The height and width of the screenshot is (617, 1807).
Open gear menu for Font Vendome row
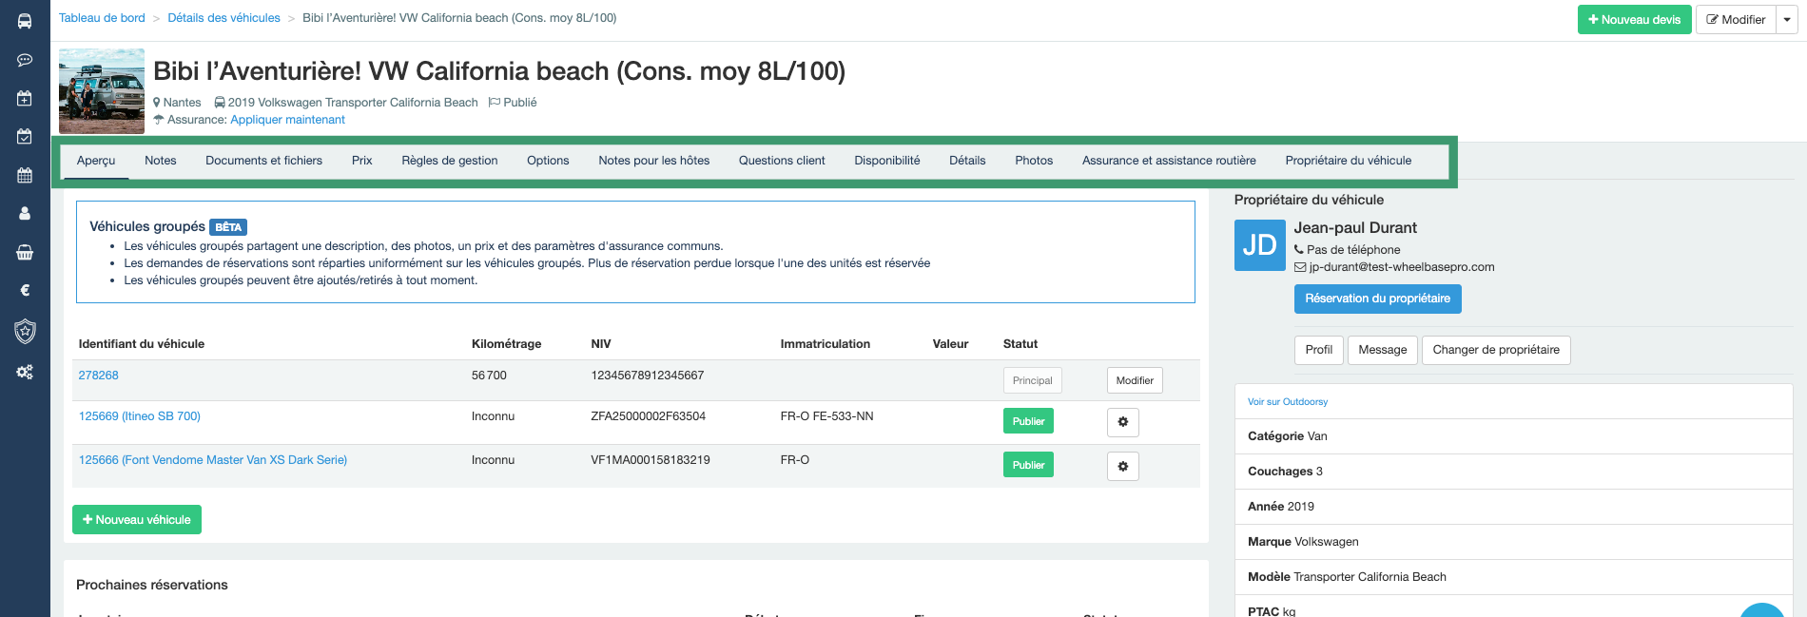(1122, 466)
